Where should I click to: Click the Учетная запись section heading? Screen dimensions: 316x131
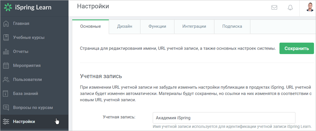pyautogui.click(x=101, y=76)
